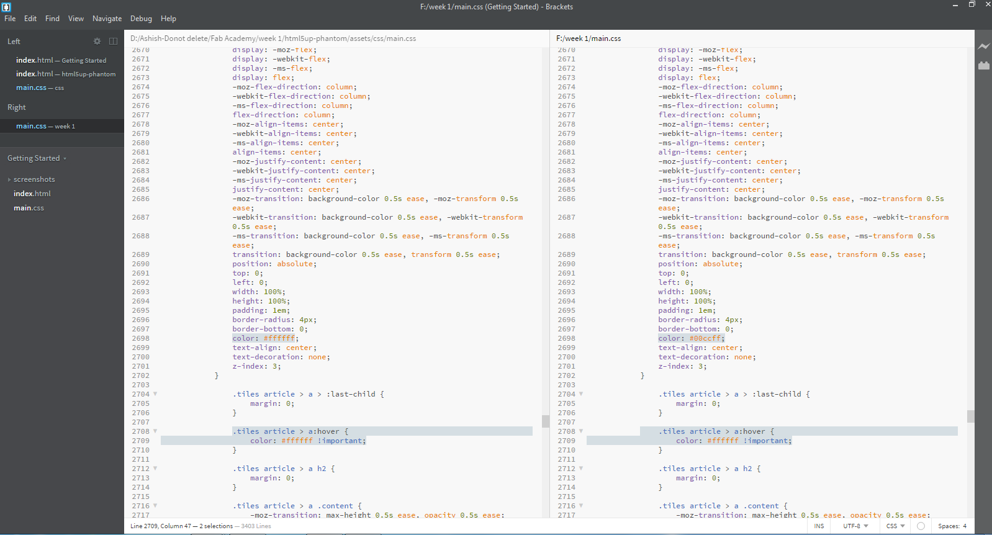This screenshot has width=992, height=535.
Task: Collapse line 2708 fold arrow in right pane
Action: (x=581, y=431)
